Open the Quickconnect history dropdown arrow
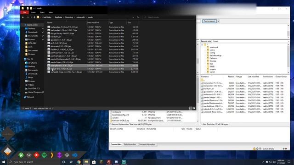This screenshot has width=294, height=165. (219, 21)
